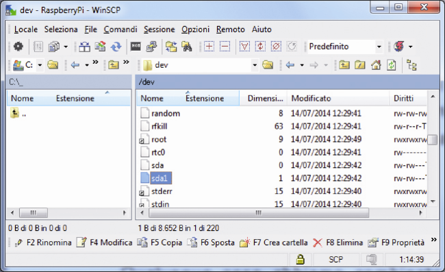Toggle the remote directory tree icon
The image size is (445, 272).
pos(411,65)
